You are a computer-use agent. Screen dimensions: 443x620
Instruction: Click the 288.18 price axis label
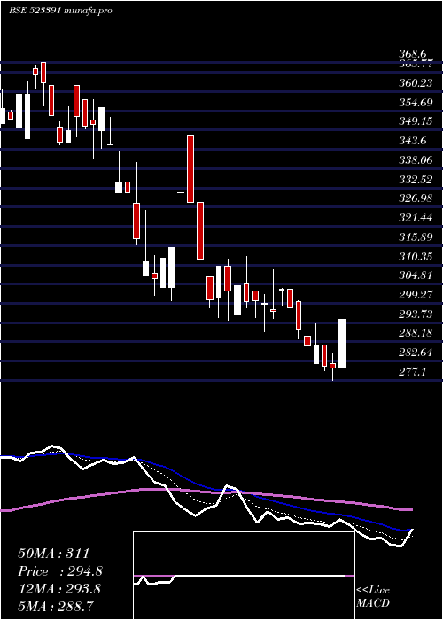(x=416, y=333)
